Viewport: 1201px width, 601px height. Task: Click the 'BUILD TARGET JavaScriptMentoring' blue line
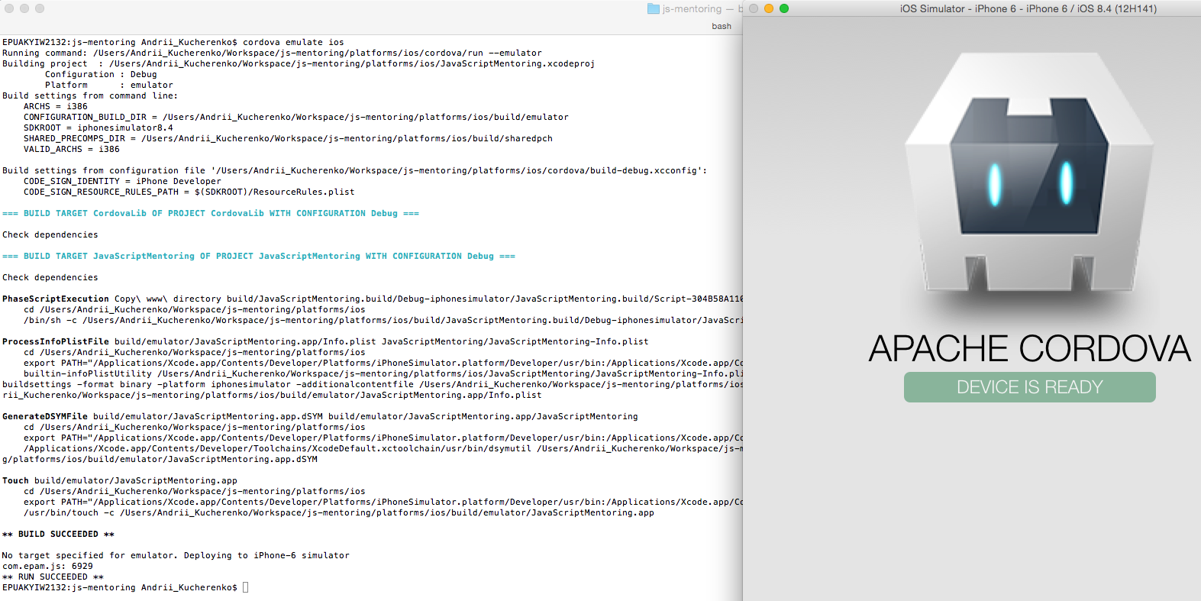click(259, 256)
